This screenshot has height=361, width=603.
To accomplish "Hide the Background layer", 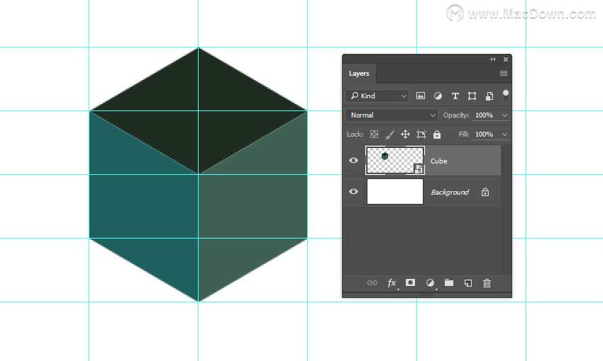I will (353, 191).
